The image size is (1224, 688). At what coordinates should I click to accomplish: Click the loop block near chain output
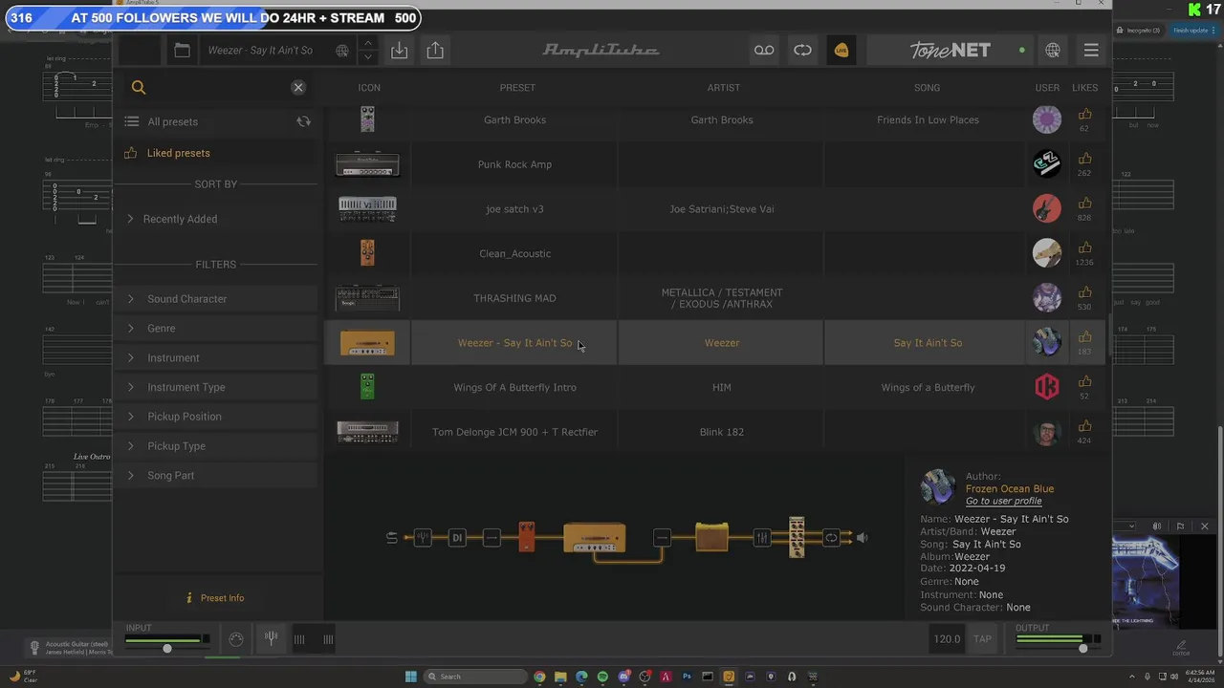pos(831,538)
